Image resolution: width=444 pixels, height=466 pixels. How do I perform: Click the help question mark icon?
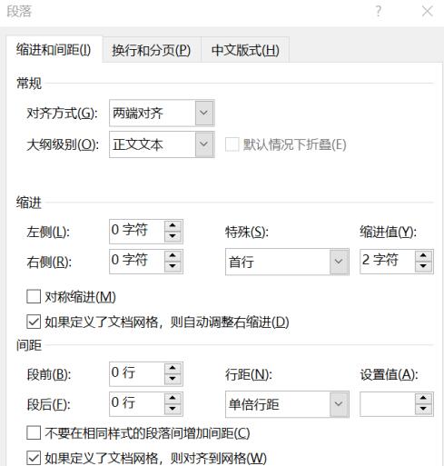coord(379,12)
